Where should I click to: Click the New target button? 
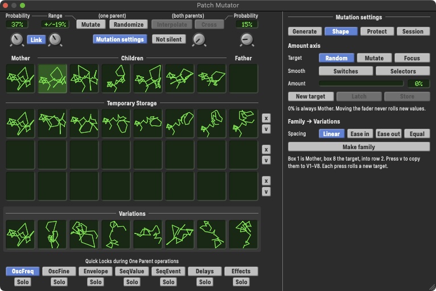(x=311, y=96)
